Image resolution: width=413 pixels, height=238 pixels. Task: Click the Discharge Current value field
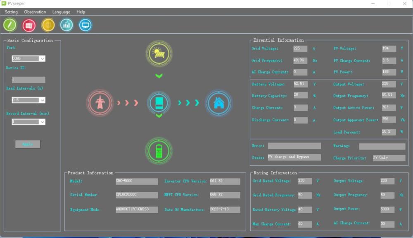[x=301, y=120]
